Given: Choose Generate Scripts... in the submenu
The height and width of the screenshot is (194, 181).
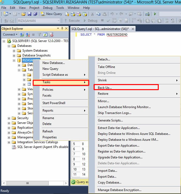Looking at the screenshot, I should tap(110, 120).
